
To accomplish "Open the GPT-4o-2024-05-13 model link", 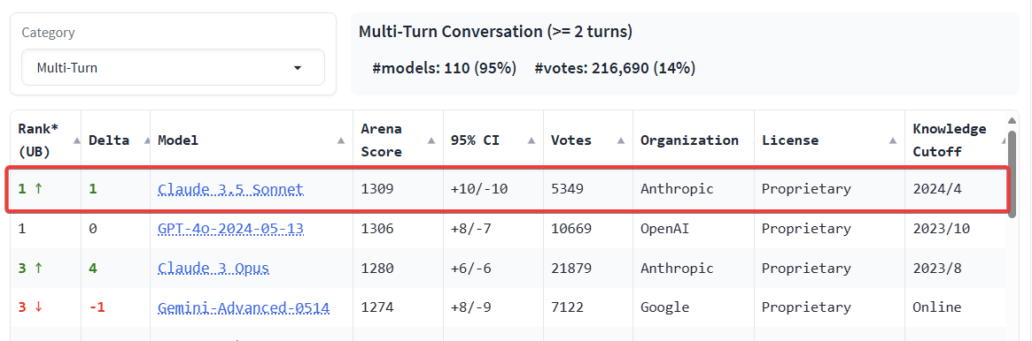I will (x=230, y=229).
